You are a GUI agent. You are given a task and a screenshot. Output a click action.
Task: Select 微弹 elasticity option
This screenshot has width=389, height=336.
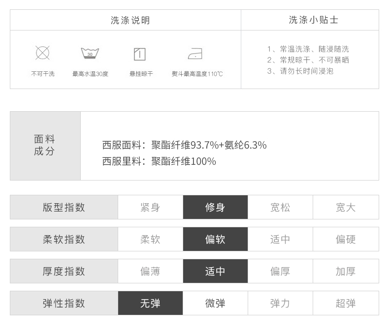click(x=215, y=303)
